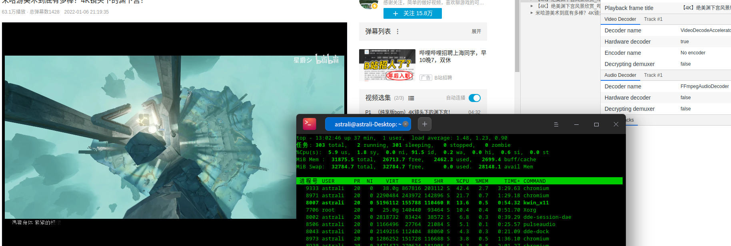Screen dimensions: 731x246
Task: Click process row 8002 dde-session-dae
Action: coord(459,217)
